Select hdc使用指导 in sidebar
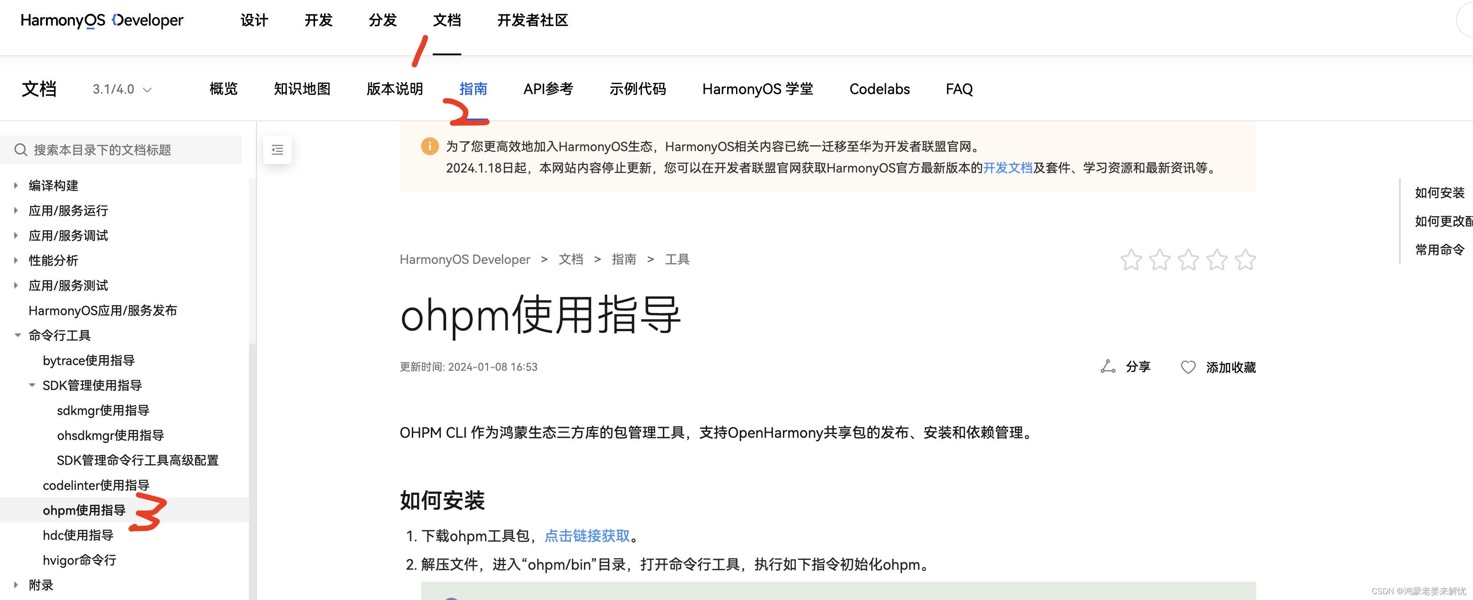Viewport: 1473px width, 600px height. click(78, 535)
